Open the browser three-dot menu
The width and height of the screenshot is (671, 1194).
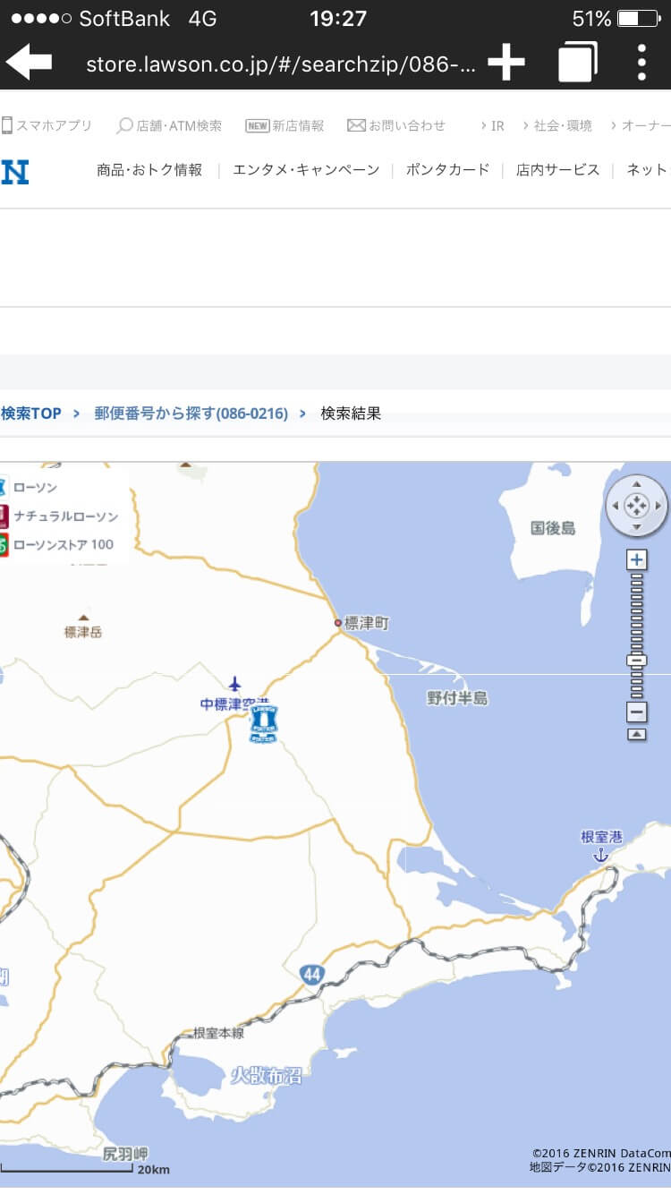[x=641, y=63]
